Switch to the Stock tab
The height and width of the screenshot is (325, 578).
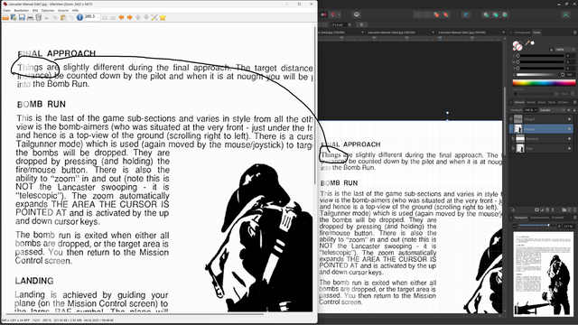pos(552,102)
